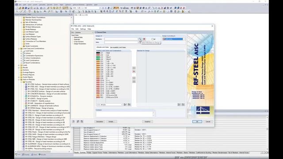Switch to Serviceability Limit State tab
Viewport: 283px width, 159px height.
click(x=118, y=47)
